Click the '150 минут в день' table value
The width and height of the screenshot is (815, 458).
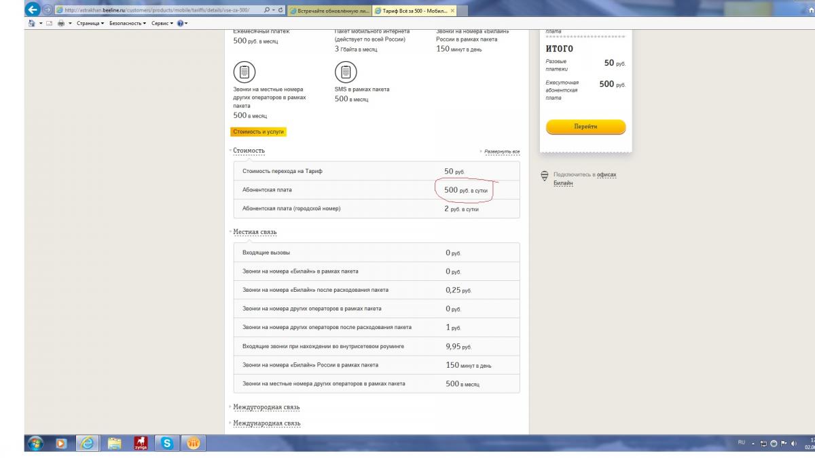tap(469, 365)
